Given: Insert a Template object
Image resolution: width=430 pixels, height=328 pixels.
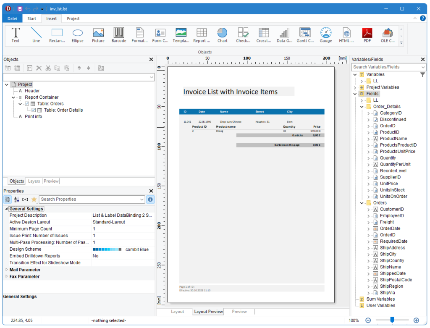Looking at the screenshot, I should pyautogui.click(x=181, y=35).
